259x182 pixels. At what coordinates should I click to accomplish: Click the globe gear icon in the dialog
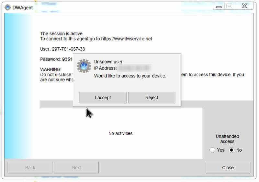[84, 66]
